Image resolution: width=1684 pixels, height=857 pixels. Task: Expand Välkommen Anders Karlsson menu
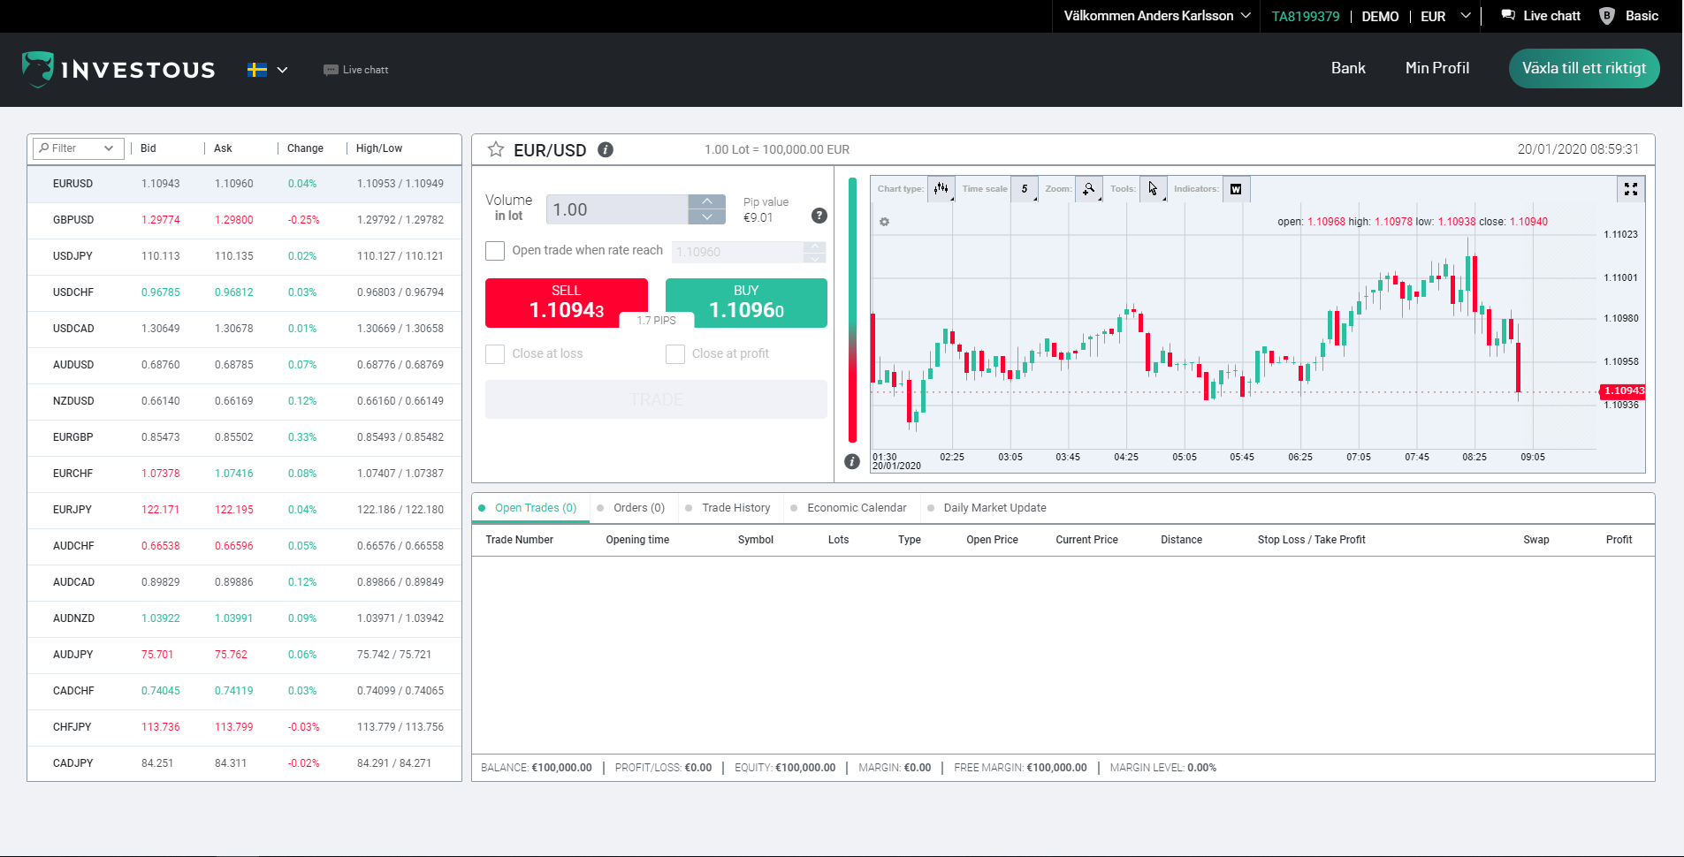tap(1157, 16)
